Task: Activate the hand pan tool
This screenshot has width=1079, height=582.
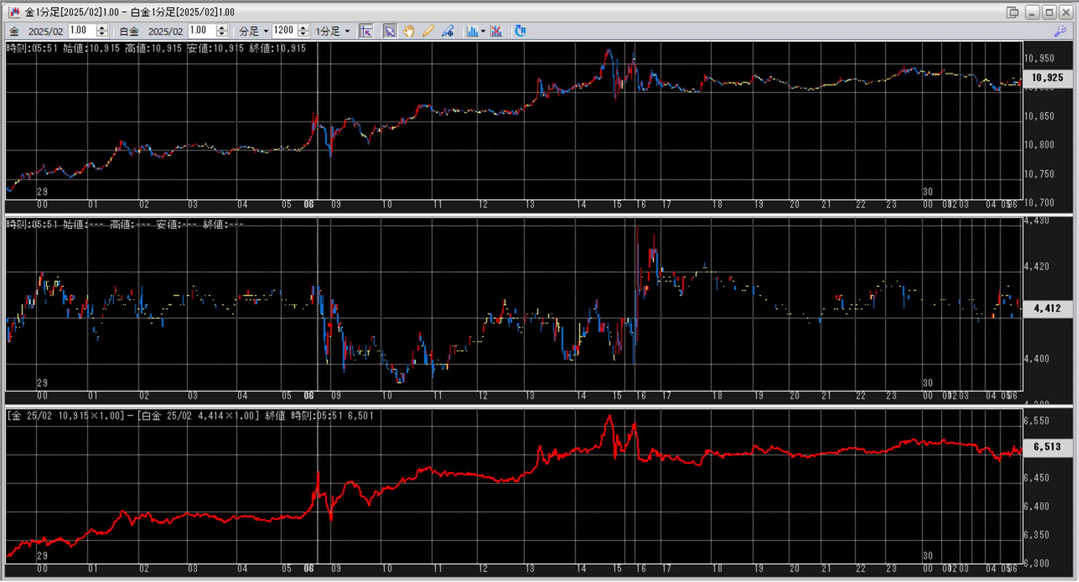Action: click(x=409, y=31)
